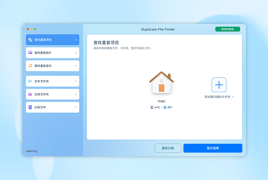Click the path separator chevron after MAC
The width and height of the screenshot is (268, 180).
tap(162, 107)
